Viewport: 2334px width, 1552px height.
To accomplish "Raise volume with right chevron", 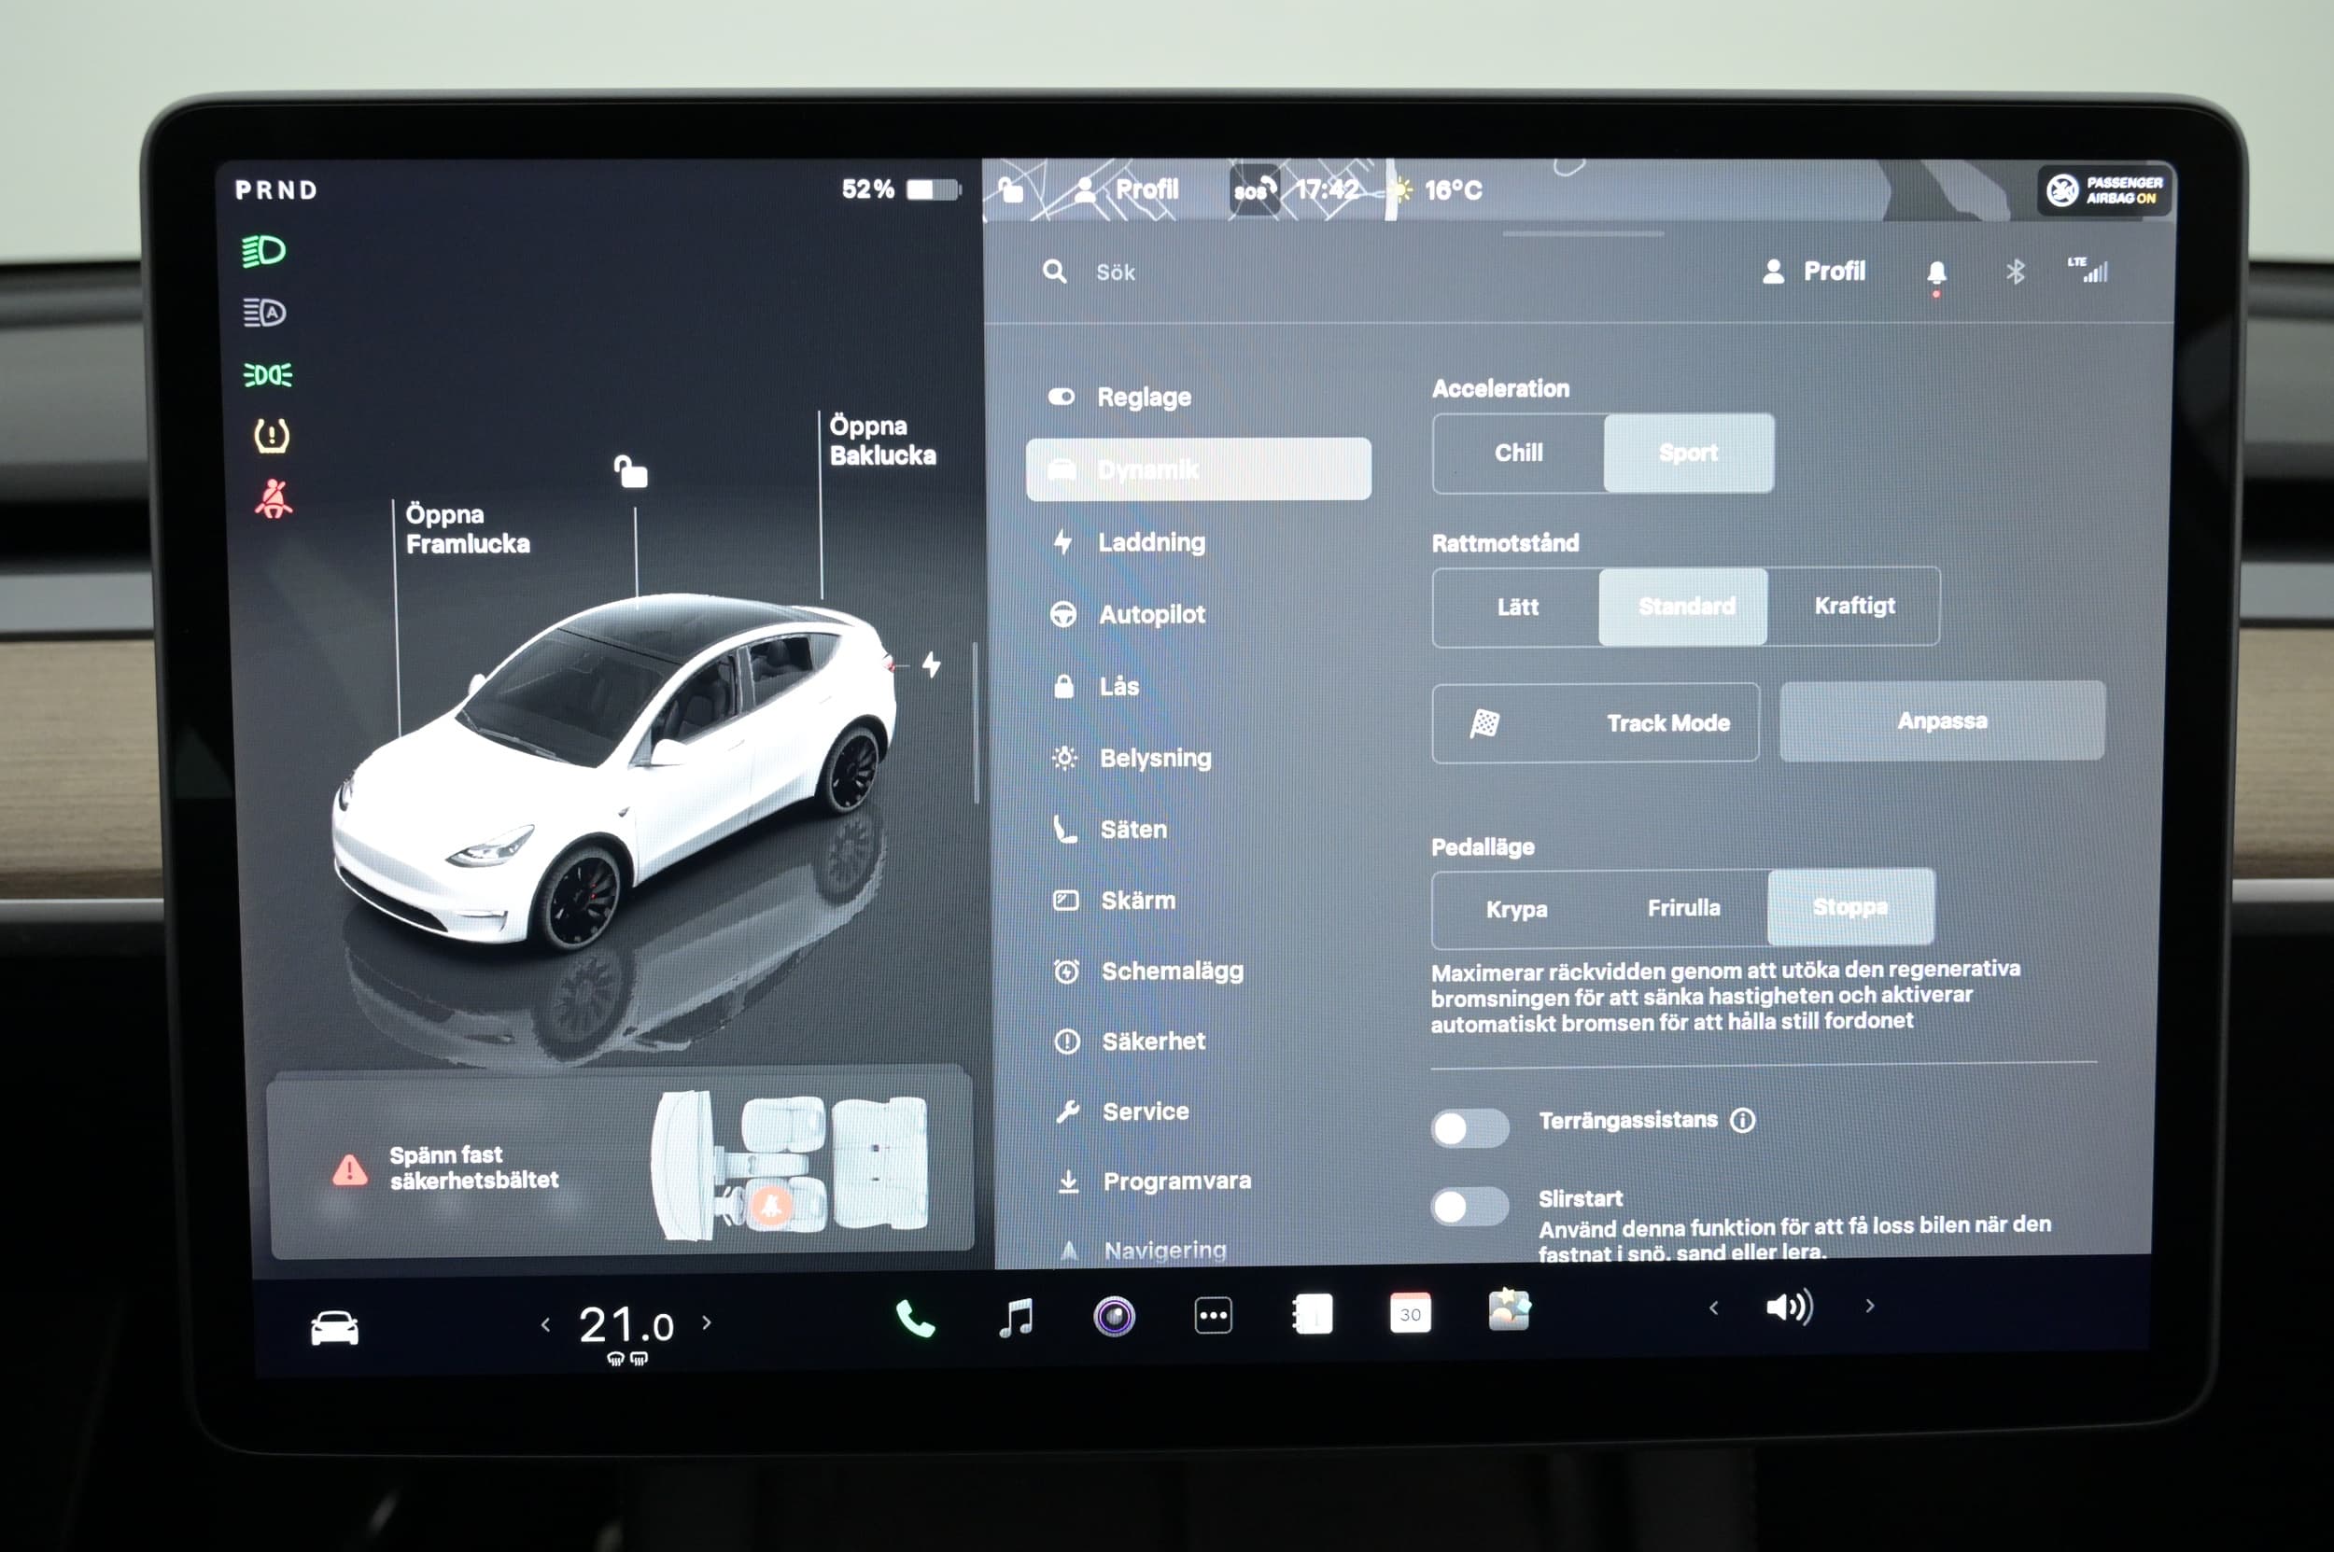I will tap(1870, 1307).
